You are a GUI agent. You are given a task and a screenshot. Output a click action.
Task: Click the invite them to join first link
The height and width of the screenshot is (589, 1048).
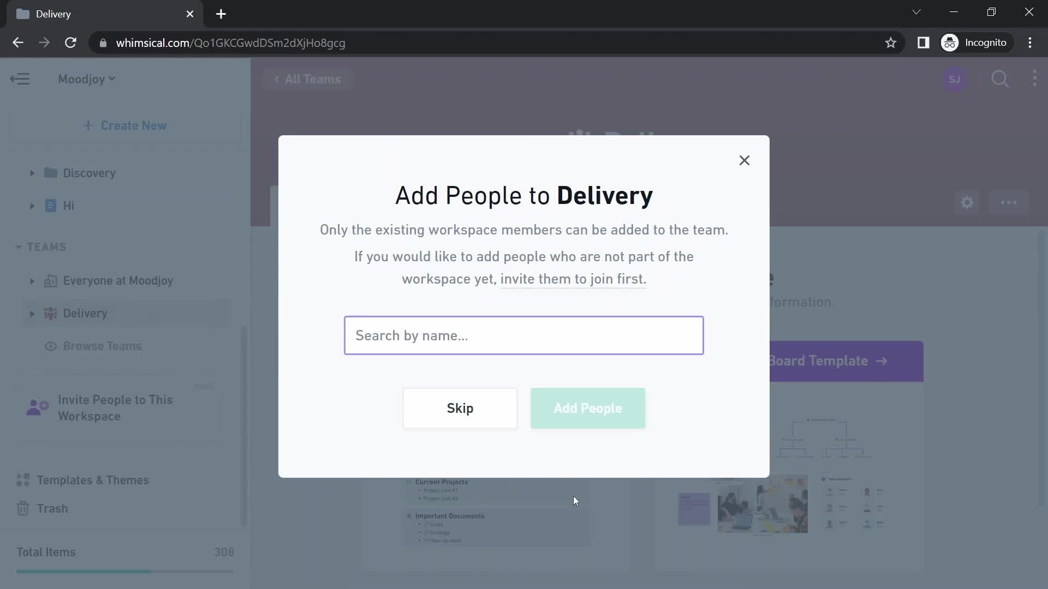coord(573,278)
